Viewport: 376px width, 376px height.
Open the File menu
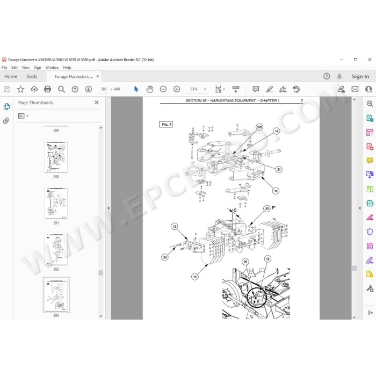[x=4, y=68]
